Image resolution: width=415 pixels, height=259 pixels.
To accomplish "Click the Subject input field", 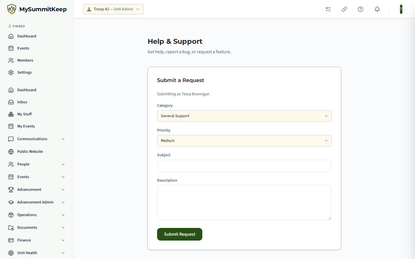I will 244,166.
